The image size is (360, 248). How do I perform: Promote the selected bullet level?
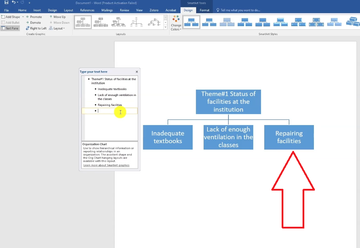coord(34,17)
